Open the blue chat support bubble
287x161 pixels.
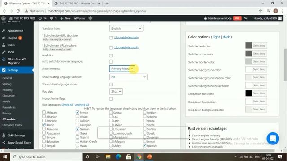tap(273, 138)
